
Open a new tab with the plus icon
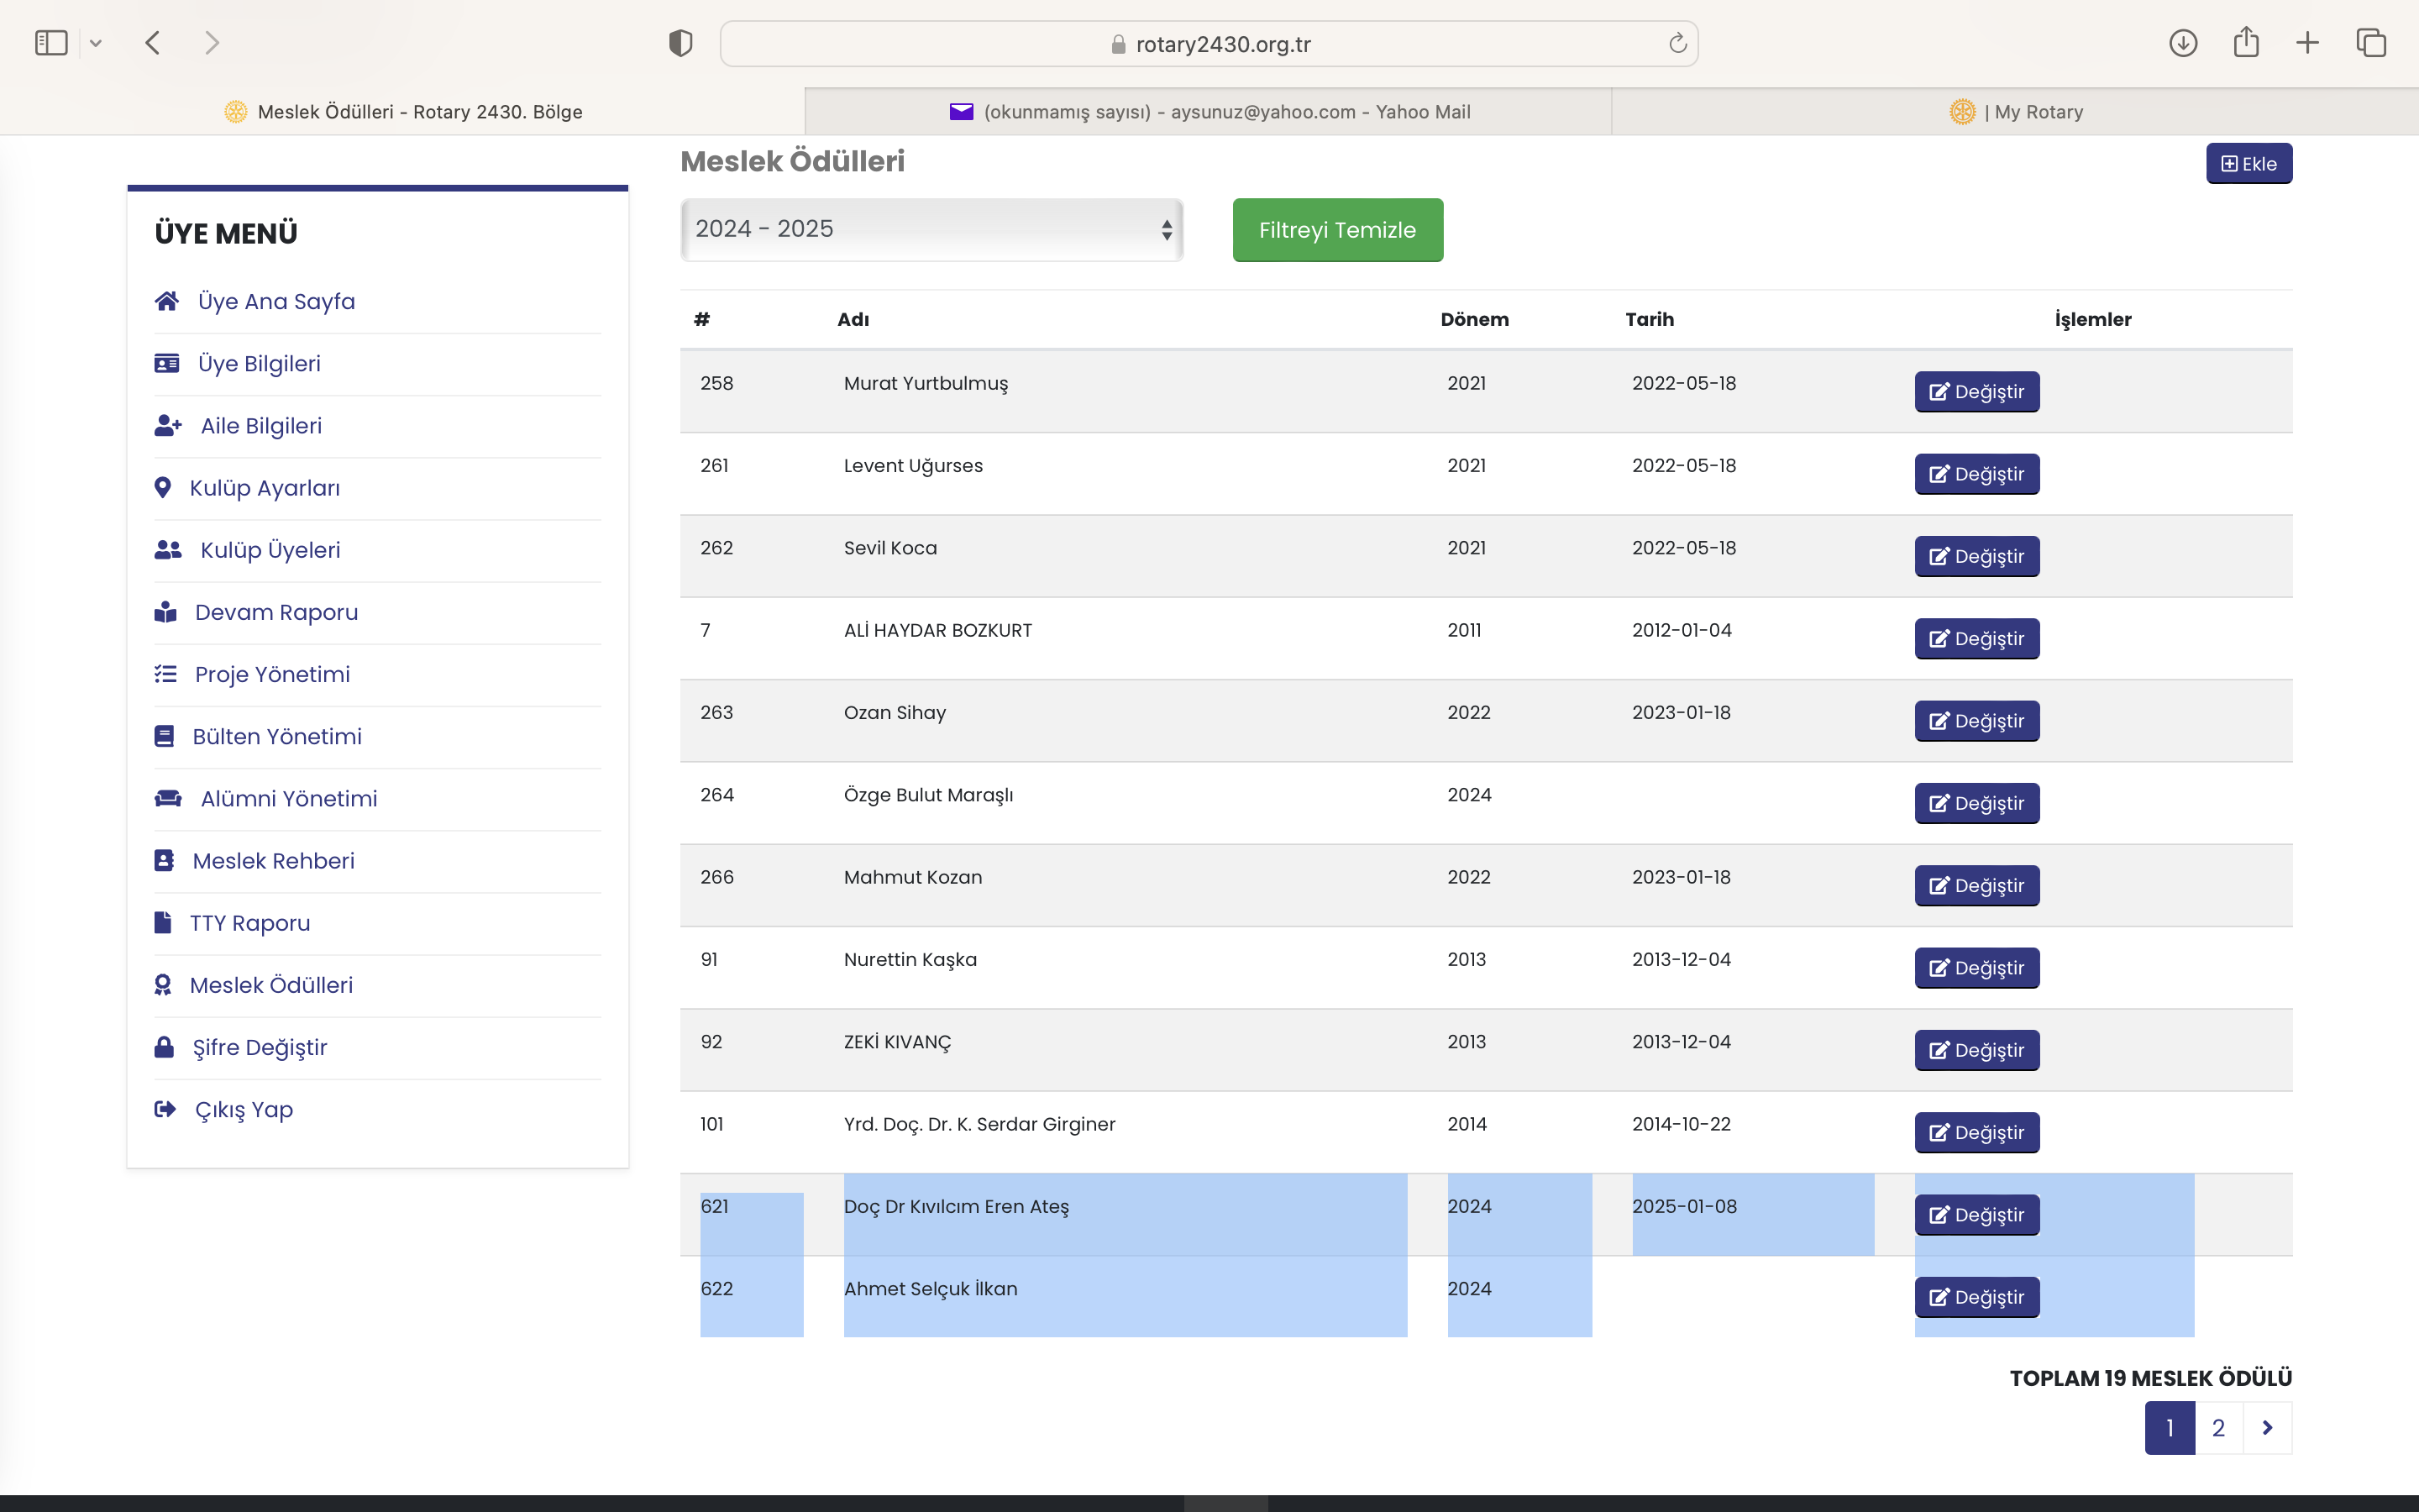[2307, 43]
